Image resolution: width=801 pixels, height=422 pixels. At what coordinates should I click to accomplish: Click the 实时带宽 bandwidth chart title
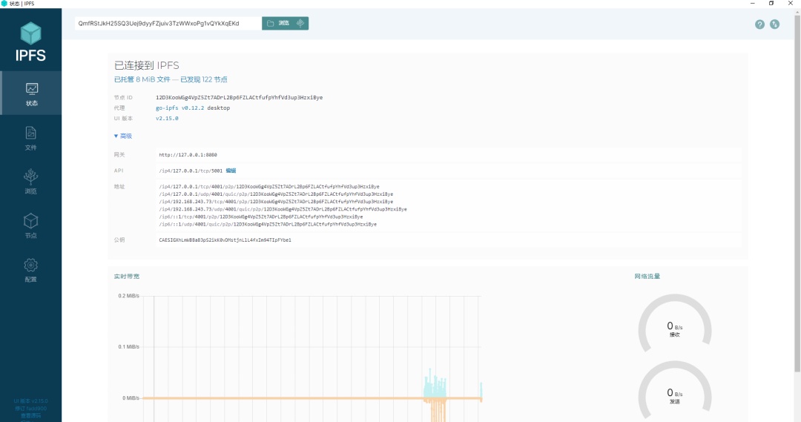127,277
